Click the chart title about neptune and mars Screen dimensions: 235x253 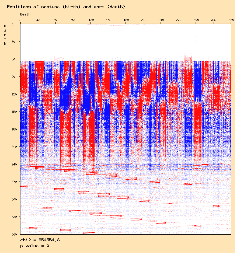pos(66,7)
